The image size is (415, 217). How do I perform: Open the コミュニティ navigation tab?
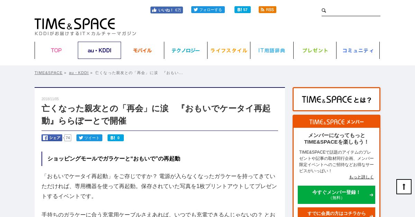click(x=358, y=50)
